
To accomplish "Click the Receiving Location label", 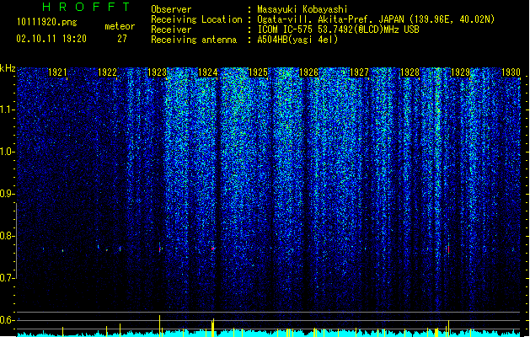I will [x=196, y=19].
